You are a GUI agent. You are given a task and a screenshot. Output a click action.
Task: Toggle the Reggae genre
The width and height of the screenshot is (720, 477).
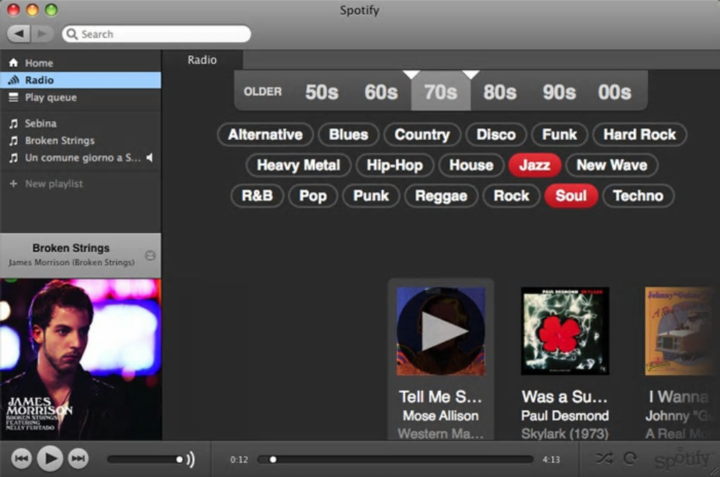pos(440,196)
